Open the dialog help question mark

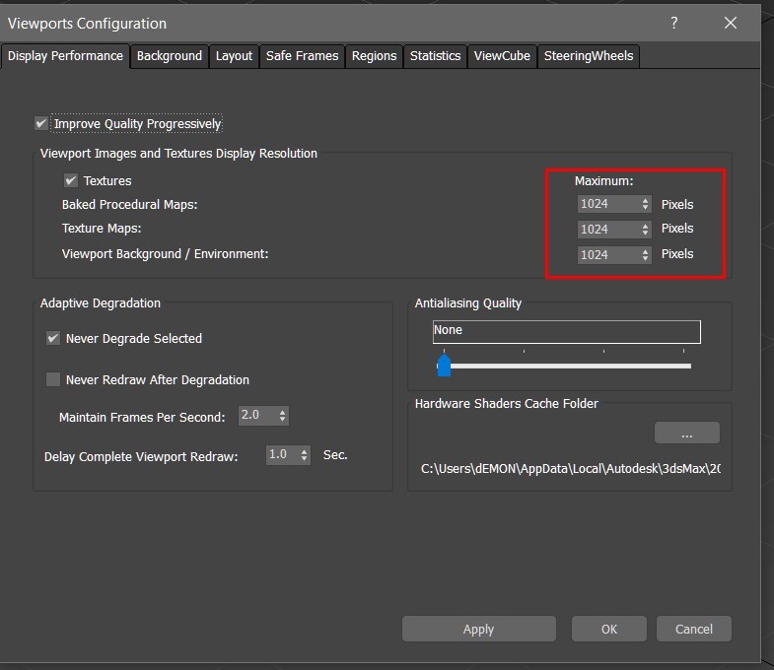673,24
